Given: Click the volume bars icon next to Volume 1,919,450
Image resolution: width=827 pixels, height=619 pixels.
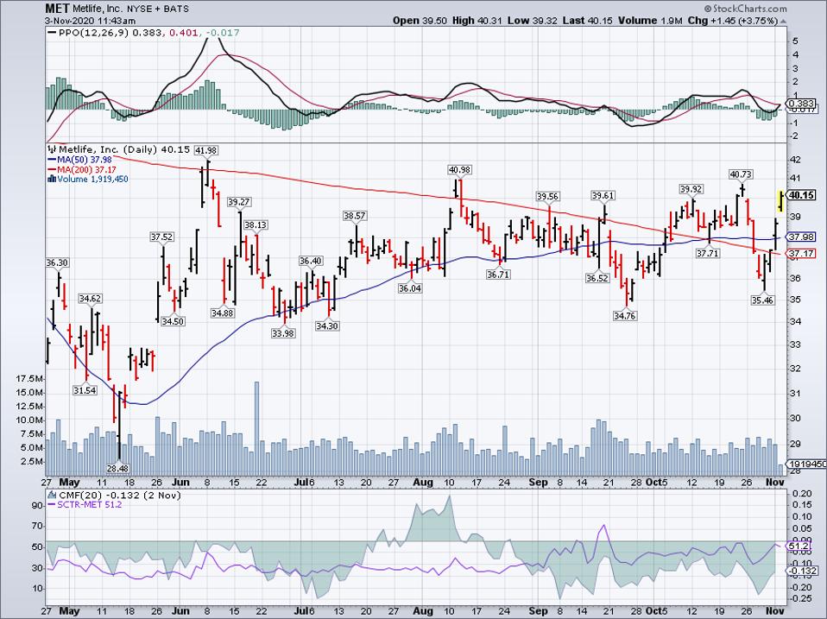Looking at the screenshot, I should pyautogui.click(x=50, y=178).
